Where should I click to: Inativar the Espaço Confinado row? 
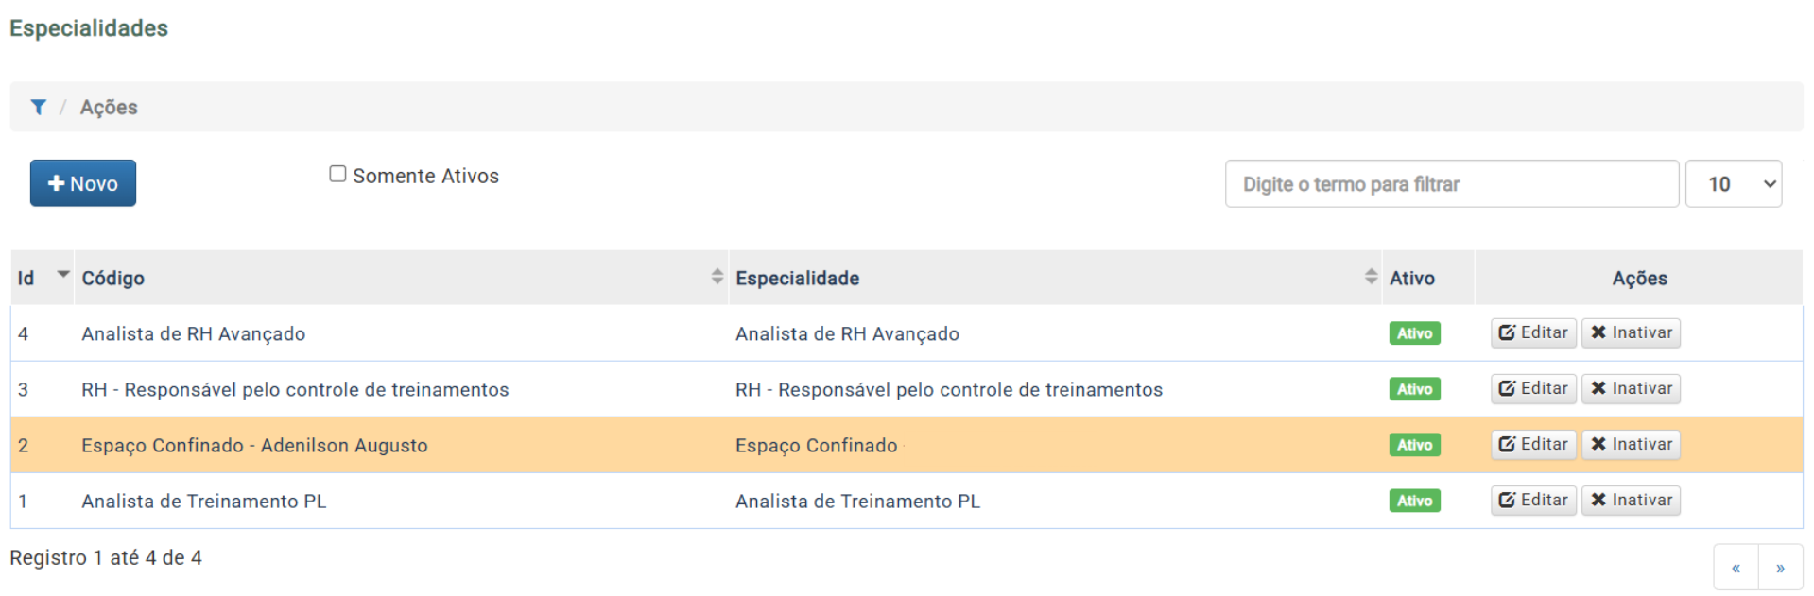click(x=1631, y=444)
